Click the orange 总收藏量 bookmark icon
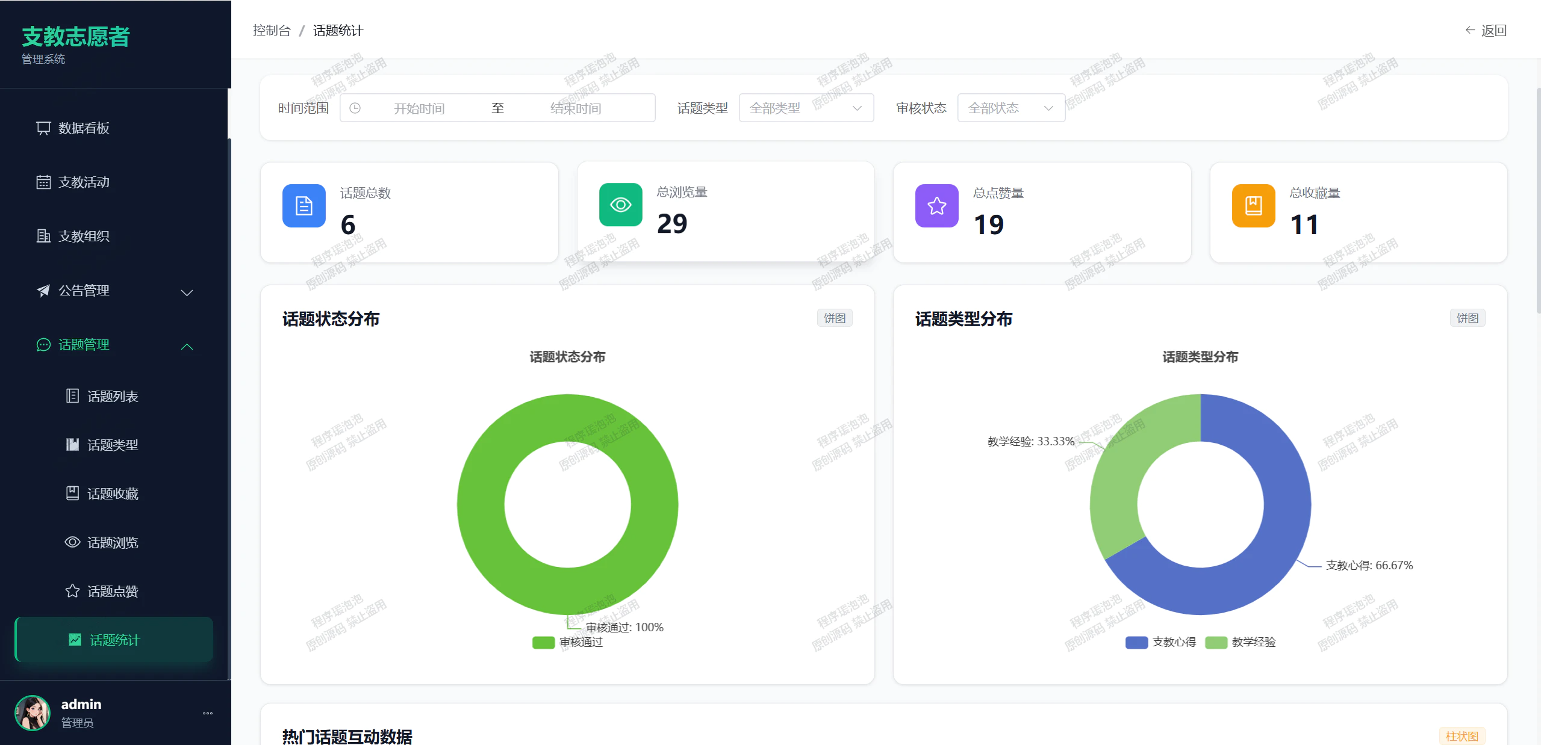Viewport: 1541px width, 745px height. point(1254,206)
